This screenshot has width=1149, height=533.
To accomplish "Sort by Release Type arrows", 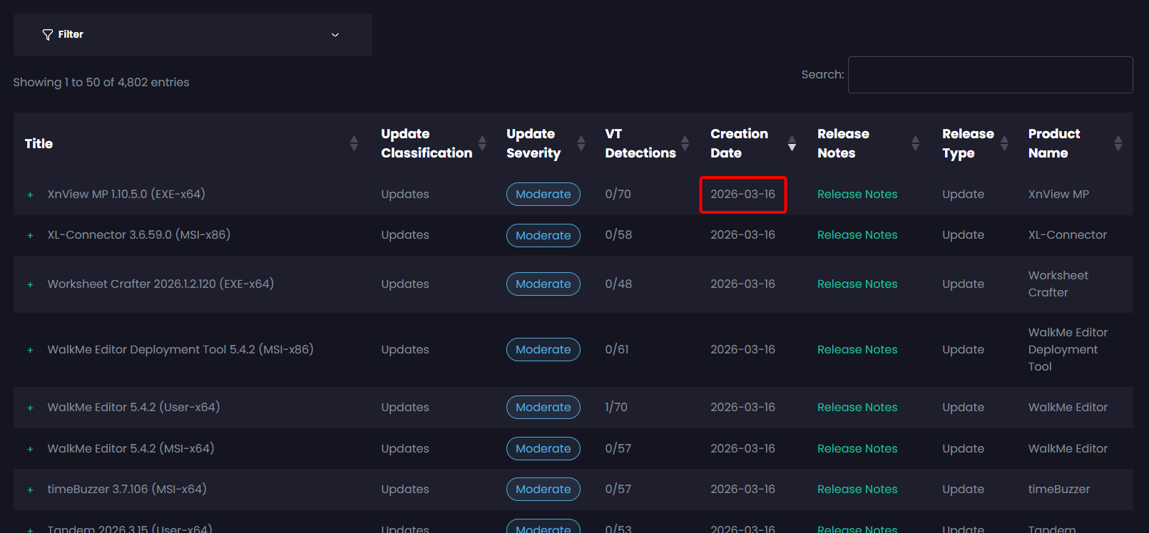I will (1004, 143).
